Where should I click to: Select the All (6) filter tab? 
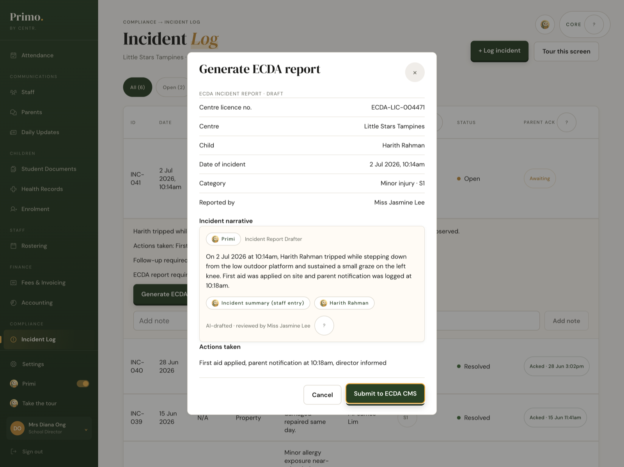pyautogui.click(x=137, y=87)
